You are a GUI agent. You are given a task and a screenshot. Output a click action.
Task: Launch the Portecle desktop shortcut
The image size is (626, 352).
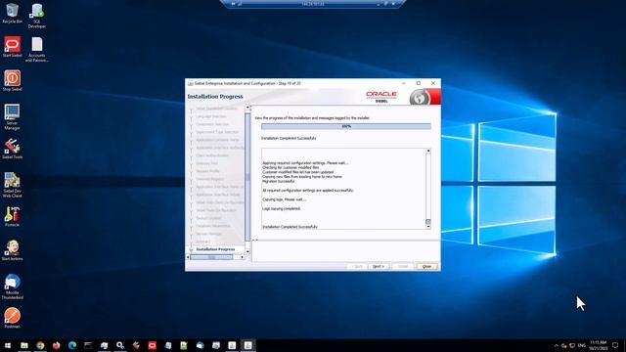(x=12, y=216)
